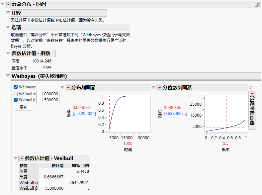Image resolution: width=262 pixels, height=195 pixels.
Task: Select the 尺度 row label in the table
Action: coord(23,177)
